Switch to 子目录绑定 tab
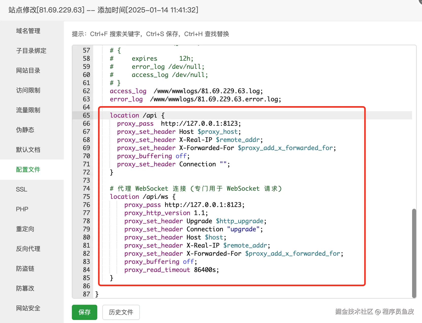The width and height of the screenshot is (422, 323). pyautogui.click(x=31, y=51)
